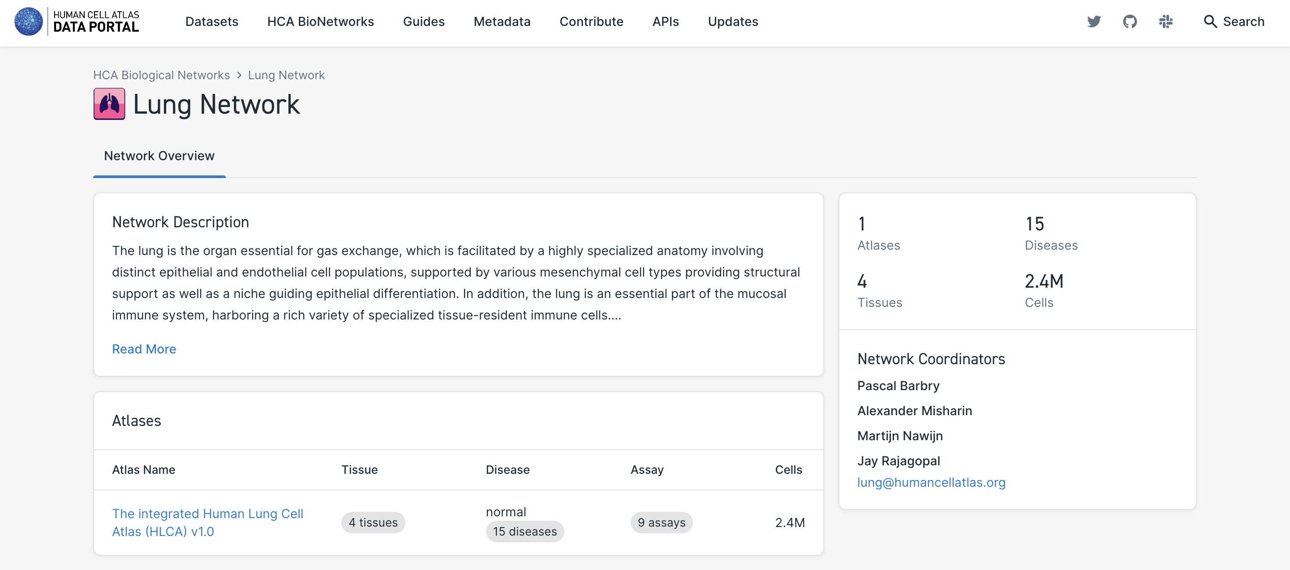Click the 2.4M cells value in the table row
Screen dimensions: 1290x570
point(790,523)
